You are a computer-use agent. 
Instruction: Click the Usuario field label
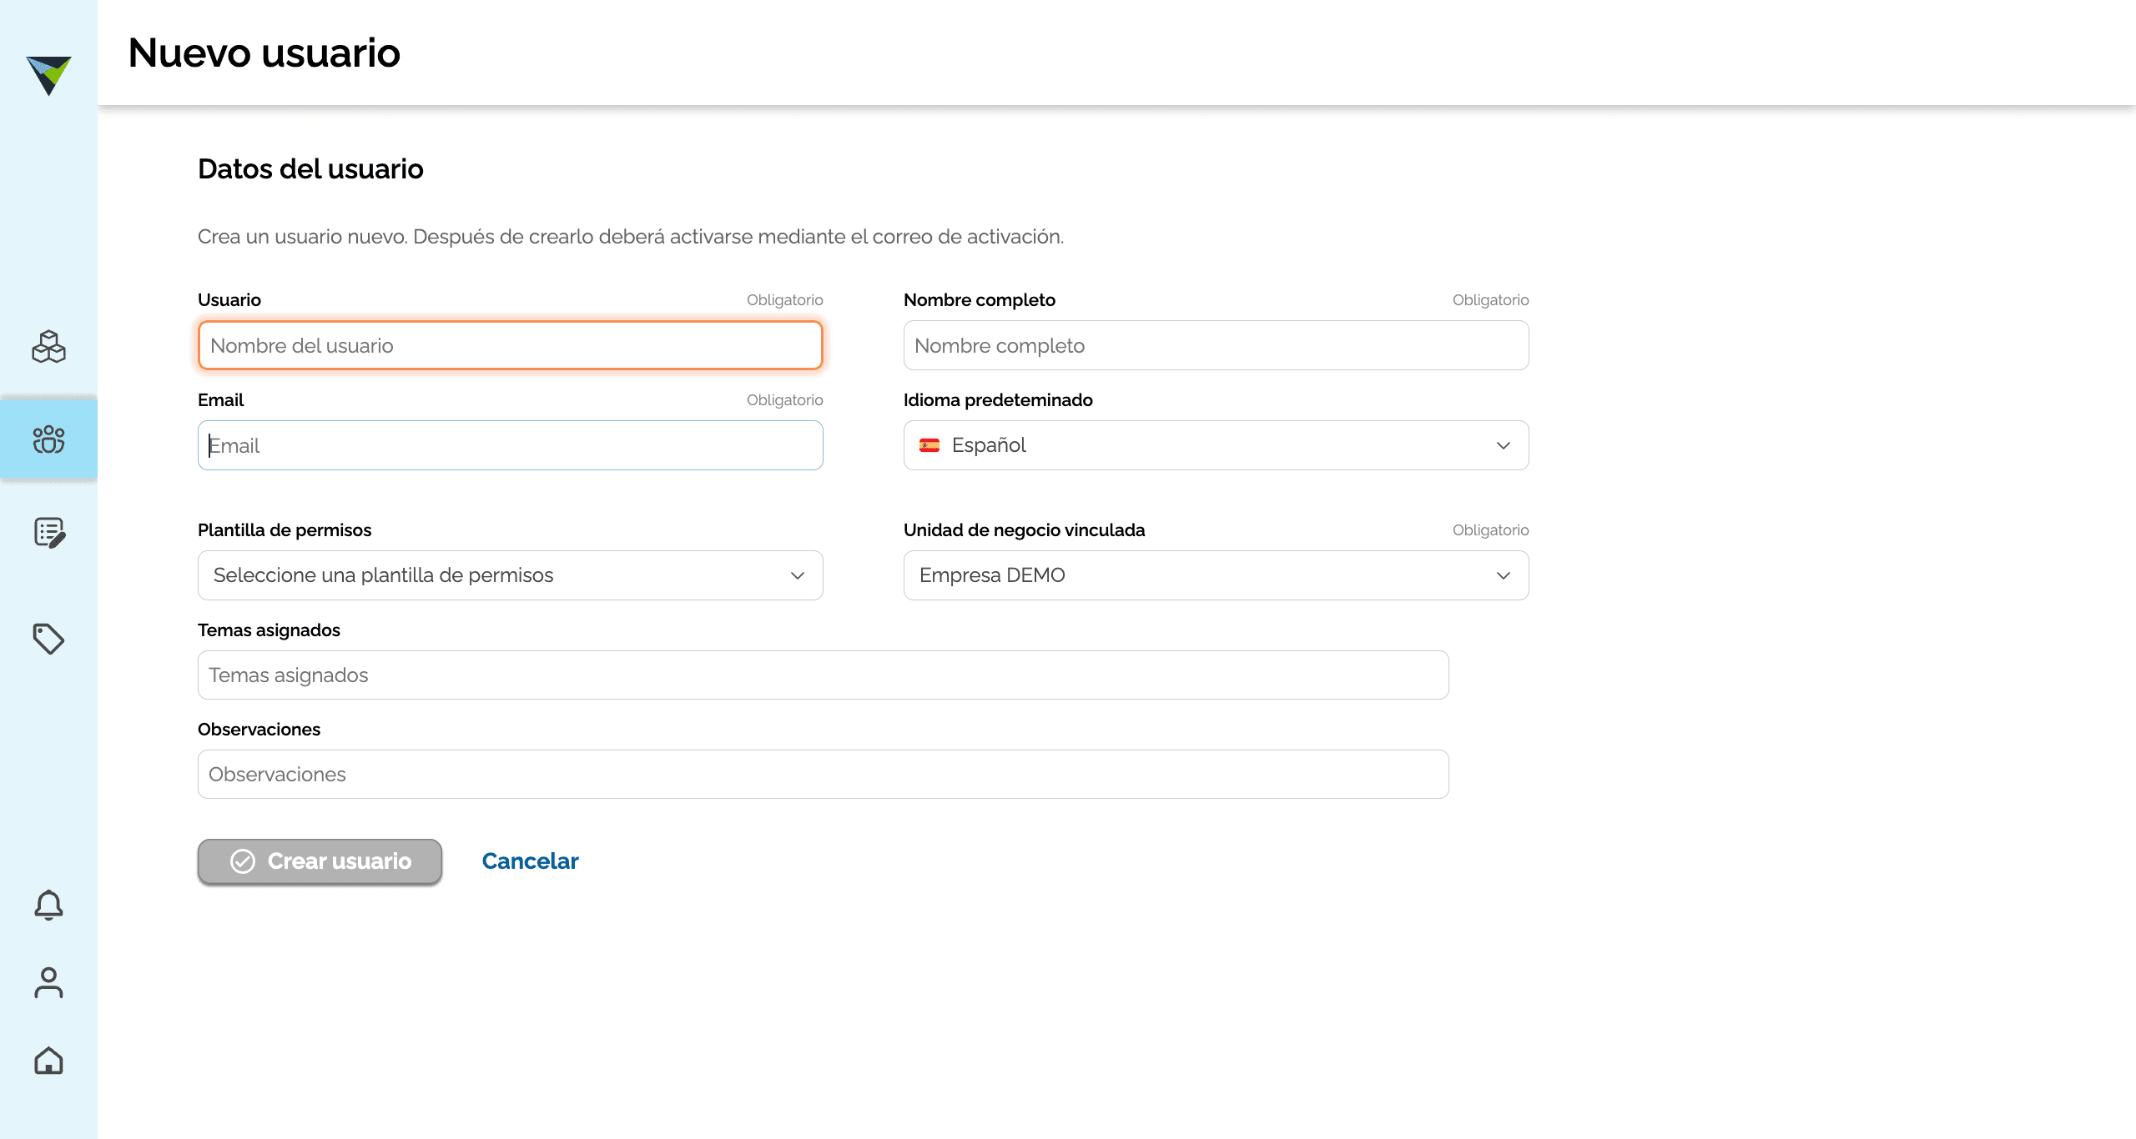[x=229, y=300]
